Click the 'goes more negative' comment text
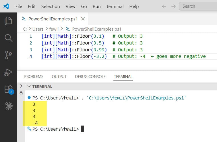Image resolution: width=217 pixels, height=142 pixels. (x=181, y=56)
